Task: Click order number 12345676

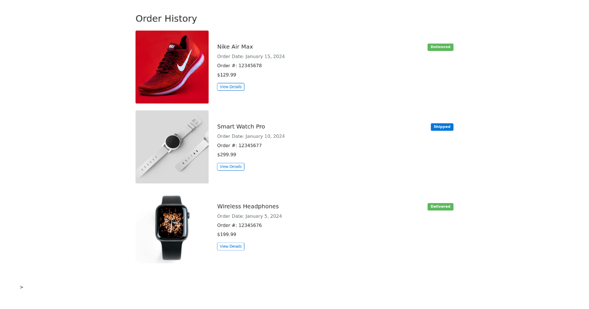Action: pos(239,225)
